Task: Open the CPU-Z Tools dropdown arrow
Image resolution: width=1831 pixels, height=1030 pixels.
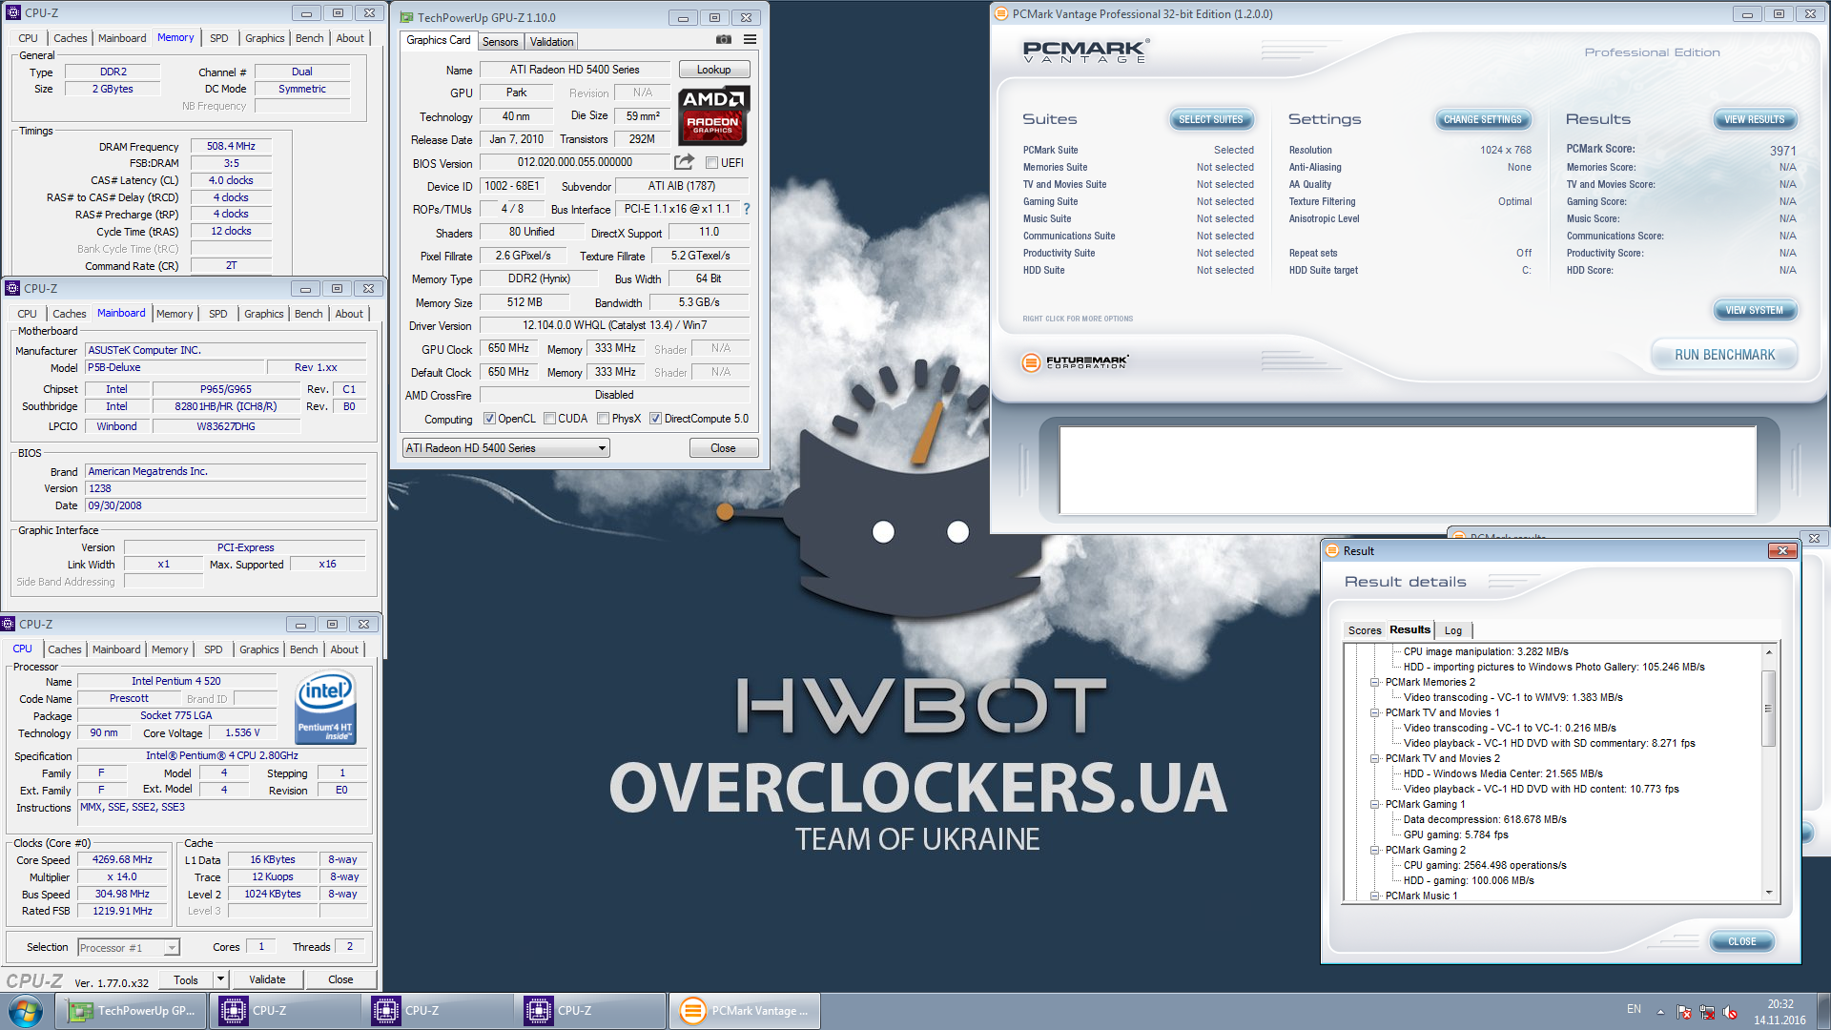Action: 220,978
